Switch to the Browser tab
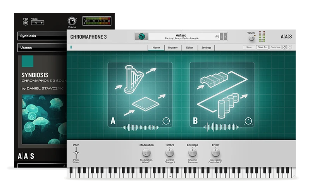The width and height of the screenshot is (310, 194). click(x=173, y=47)
